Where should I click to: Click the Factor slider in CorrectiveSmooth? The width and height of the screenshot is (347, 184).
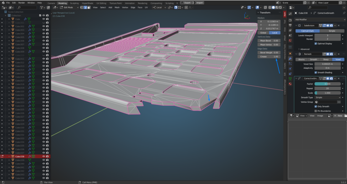pos(327,84)
